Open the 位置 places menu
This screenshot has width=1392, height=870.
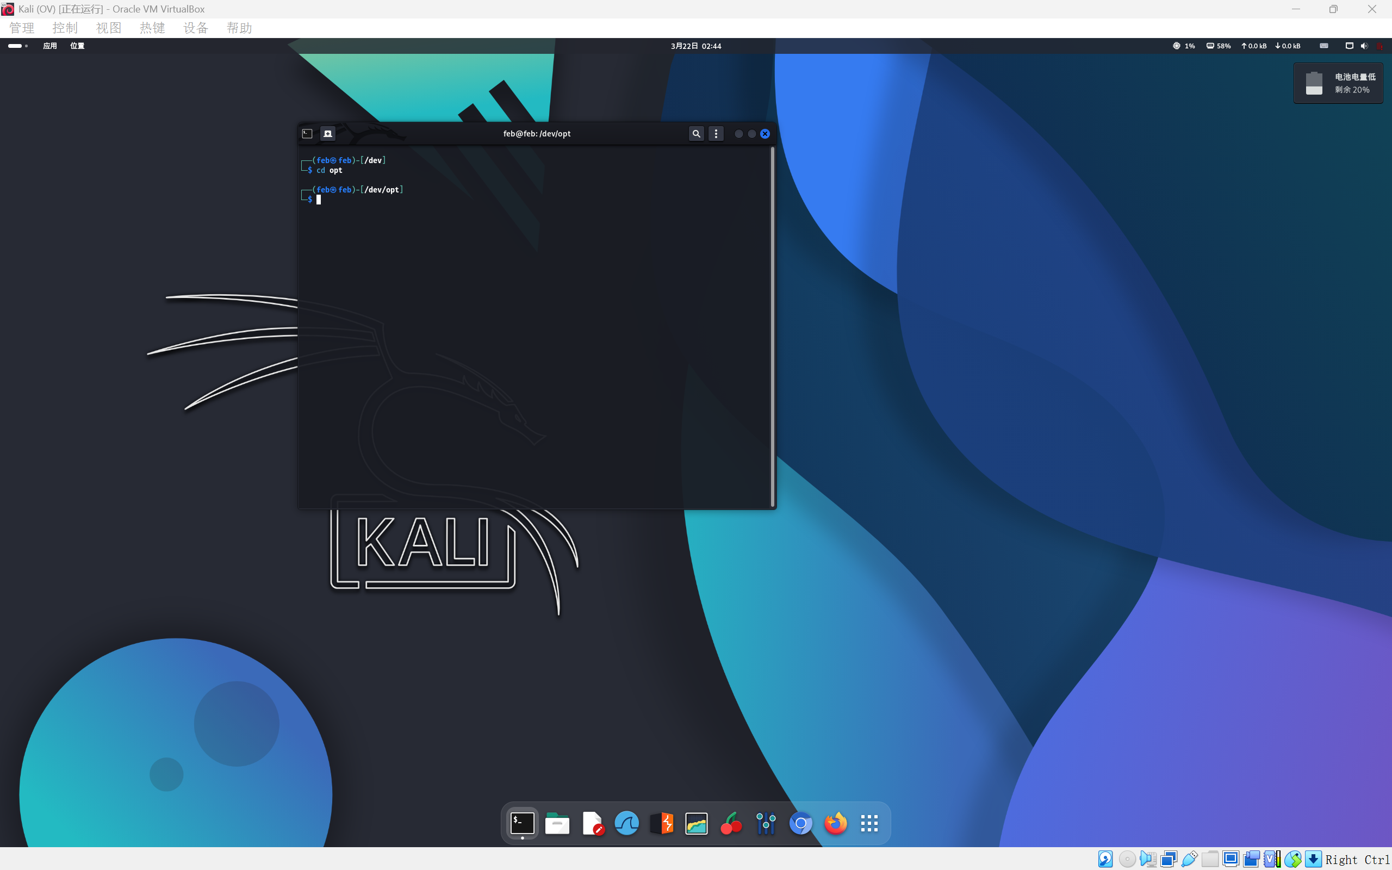coord(77,46)
